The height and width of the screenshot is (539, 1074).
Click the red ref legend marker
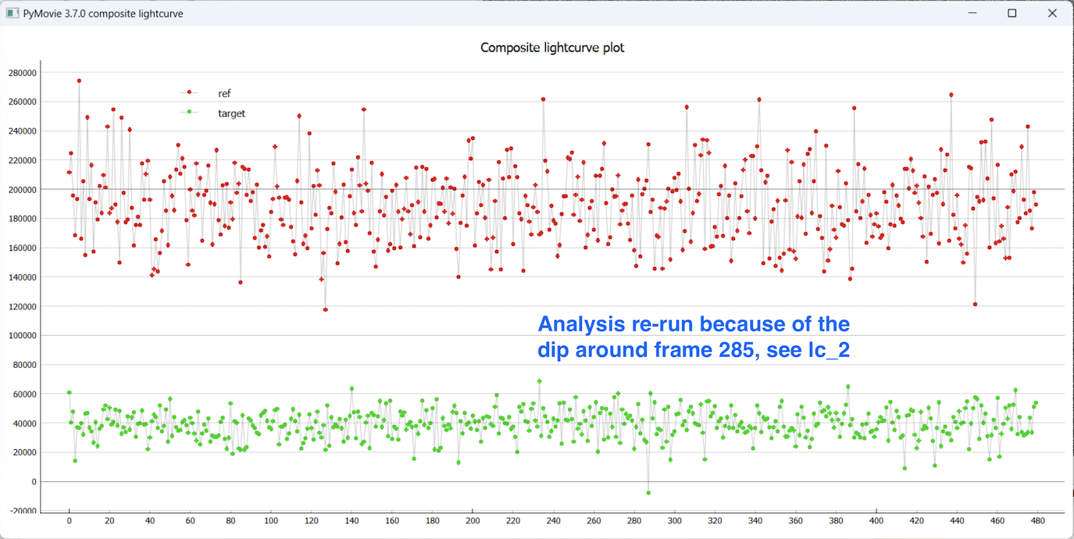[189, 92]
